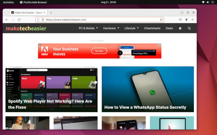Open a new tab with plus button

click(51, 13)
